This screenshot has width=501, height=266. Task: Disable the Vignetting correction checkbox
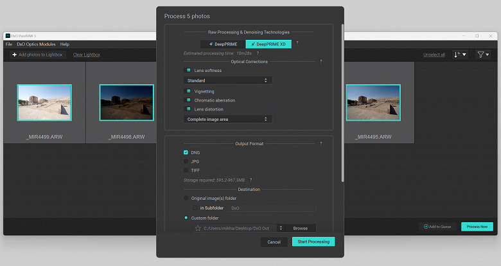[x=188, y=91]
